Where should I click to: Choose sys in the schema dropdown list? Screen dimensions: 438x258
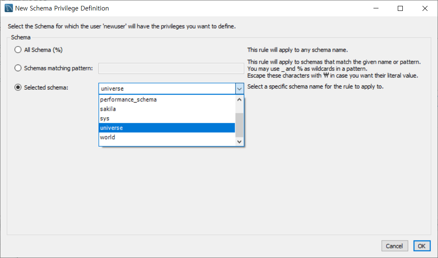[x=167, y=119]
